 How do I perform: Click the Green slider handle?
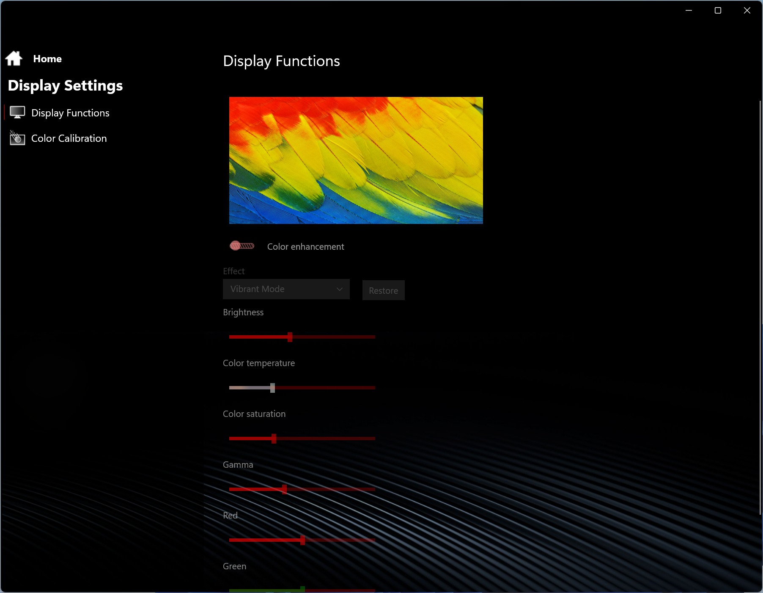(302, 590)
